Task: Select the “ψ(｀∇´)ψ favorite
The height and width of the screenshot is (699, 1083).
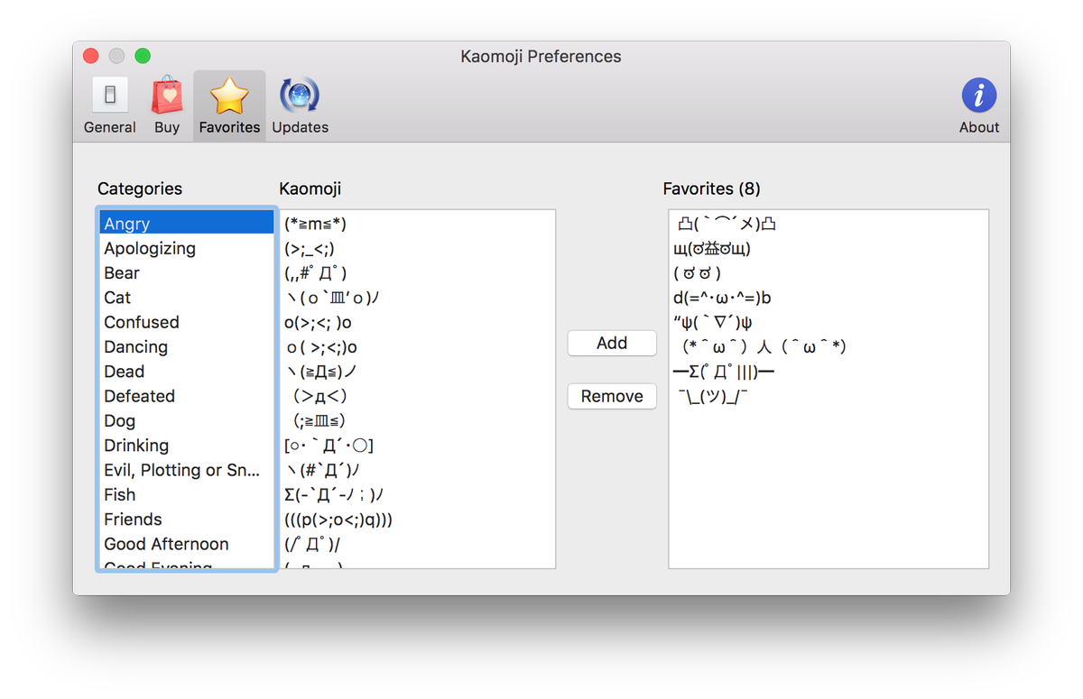Action: point(828,322)
